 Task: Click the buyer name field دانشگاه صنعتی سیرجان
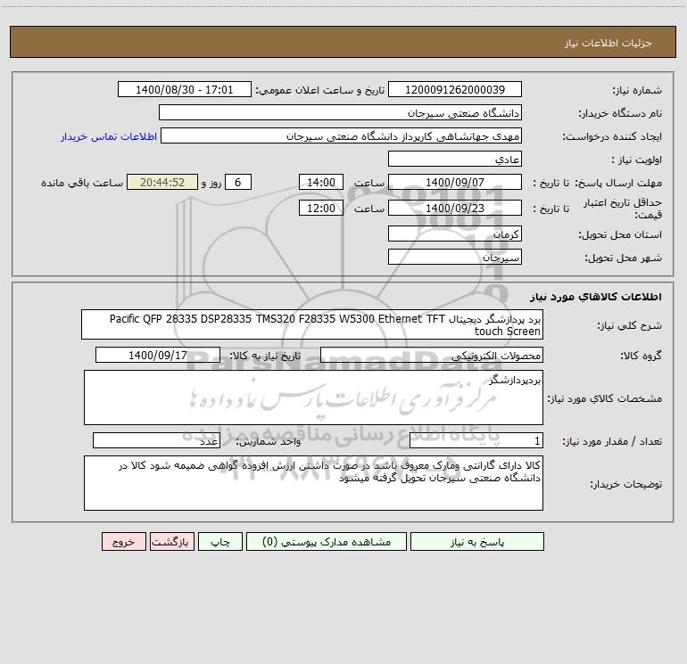[x=340, y=112]
